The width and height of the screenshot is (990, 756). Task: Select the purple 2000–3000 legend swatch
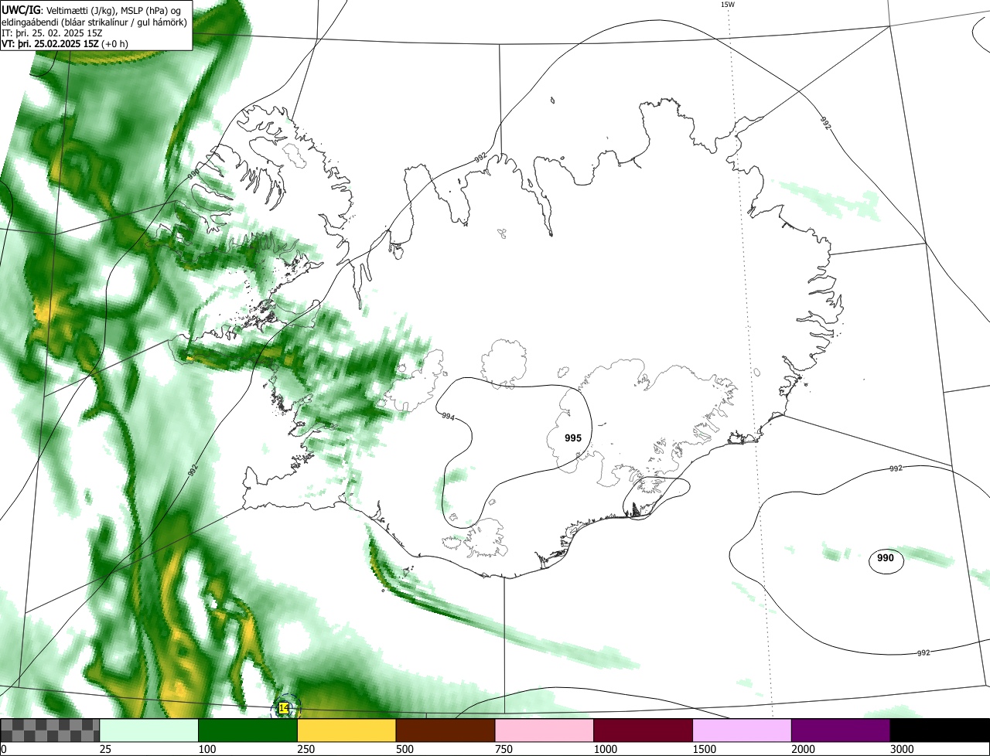tap(841, 730)
